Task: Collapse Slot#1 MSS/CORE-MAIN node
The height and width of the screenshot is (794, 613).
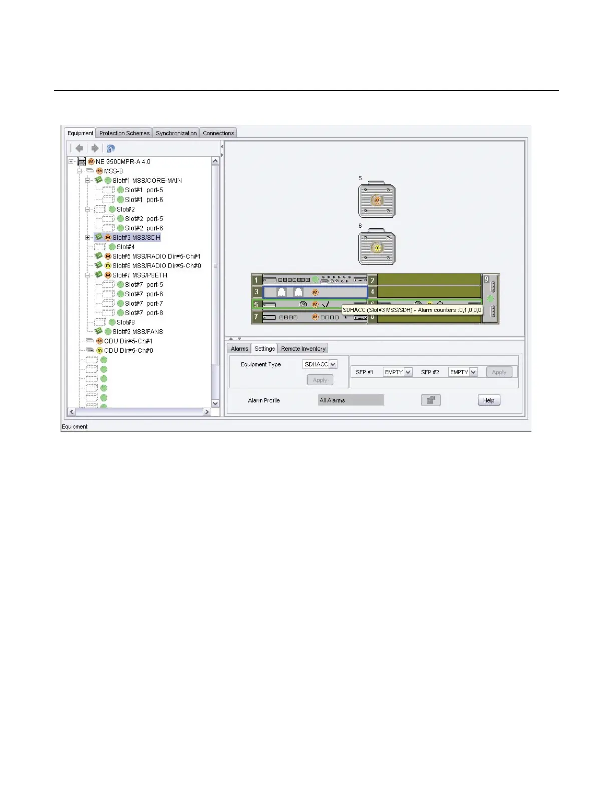Action: (88, 180)
